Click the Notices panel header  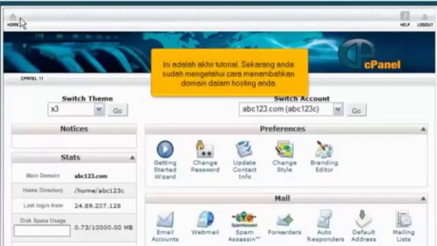74,129
